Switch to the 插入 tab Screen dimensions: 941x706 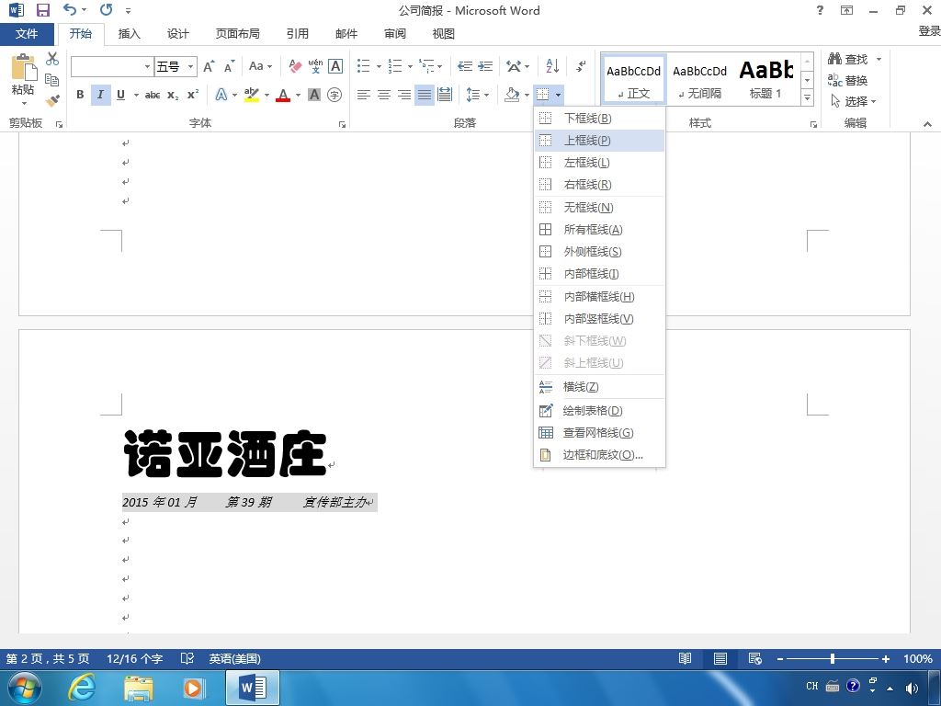point(129,34)
